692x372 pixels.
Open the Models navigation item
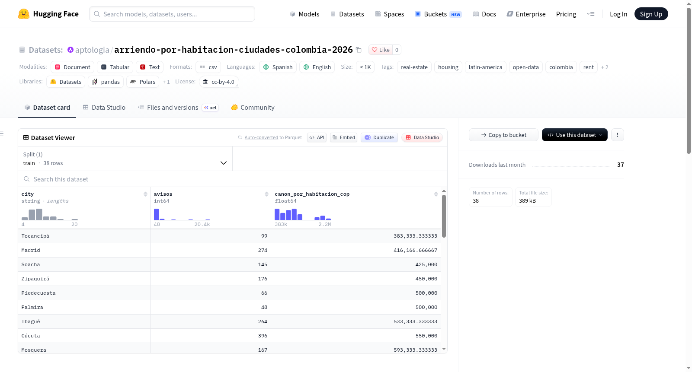(304, 14)
